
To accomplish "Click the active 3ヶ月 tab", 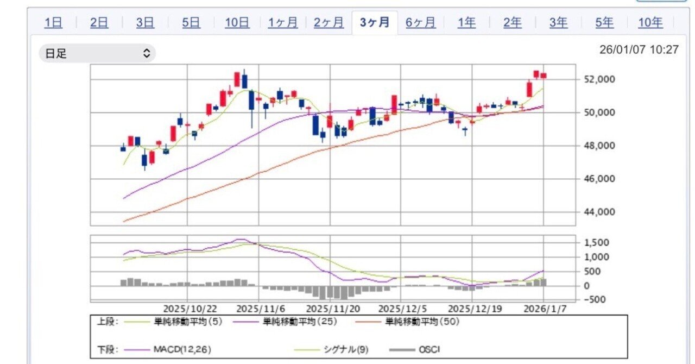I will (375, 23).
